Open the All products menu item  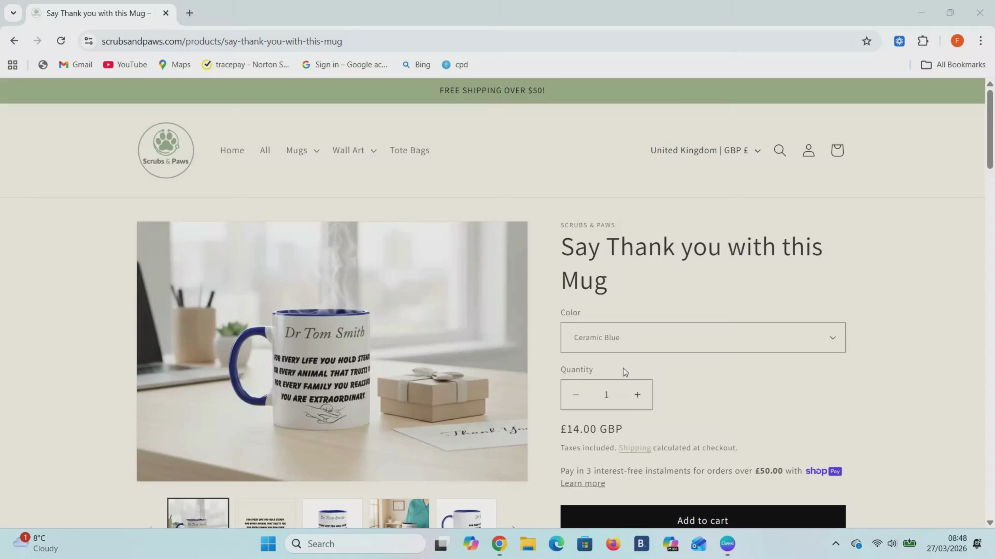[x=265, y=150]
